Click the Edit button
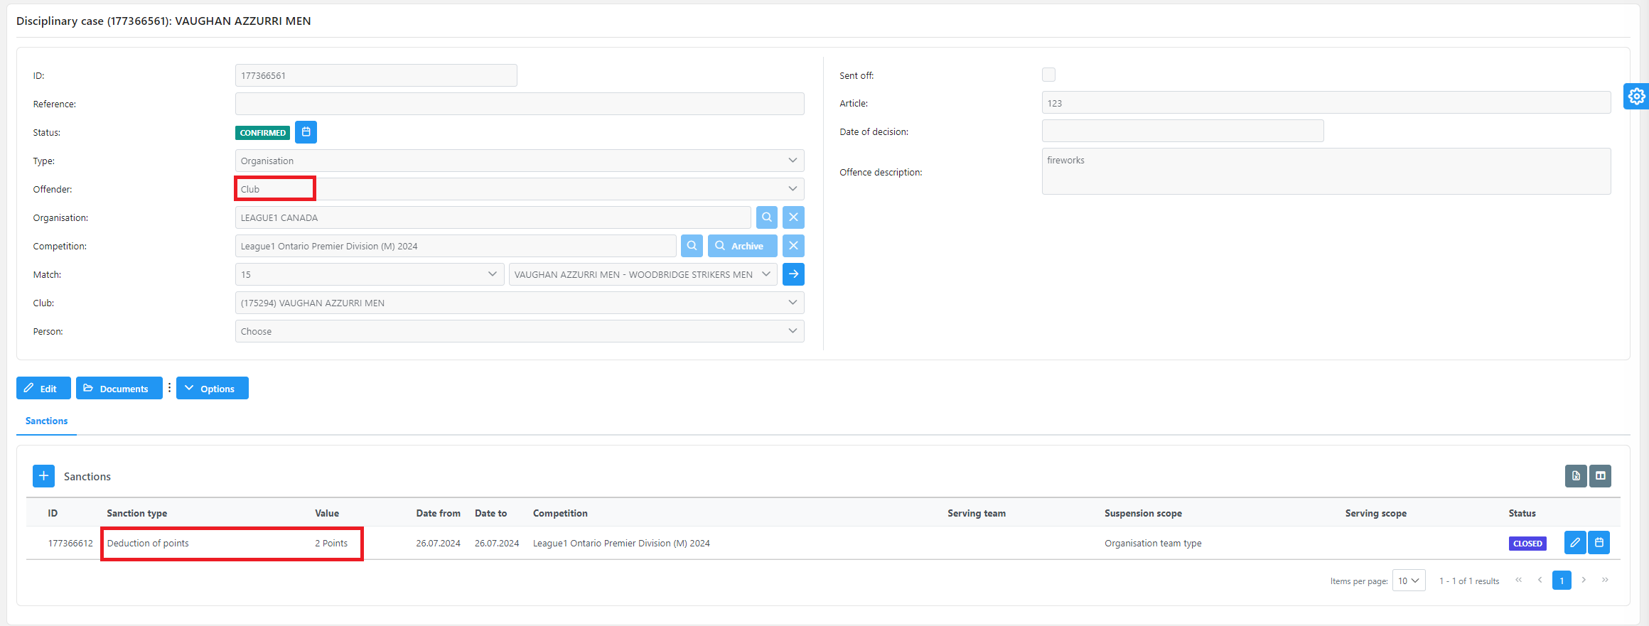The width and height of the screenshot is (1649, 626). [x=43, y=389]
